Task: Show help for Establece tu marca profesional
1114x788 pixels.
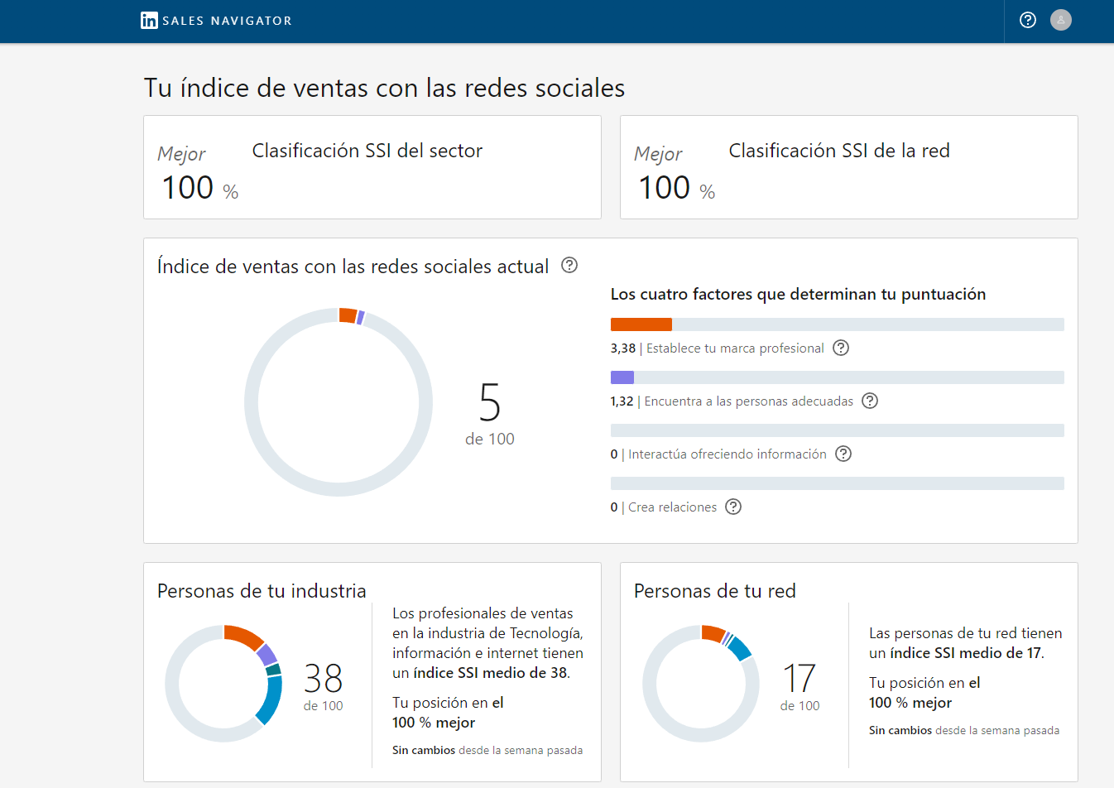Action: (x=841, y=348)
